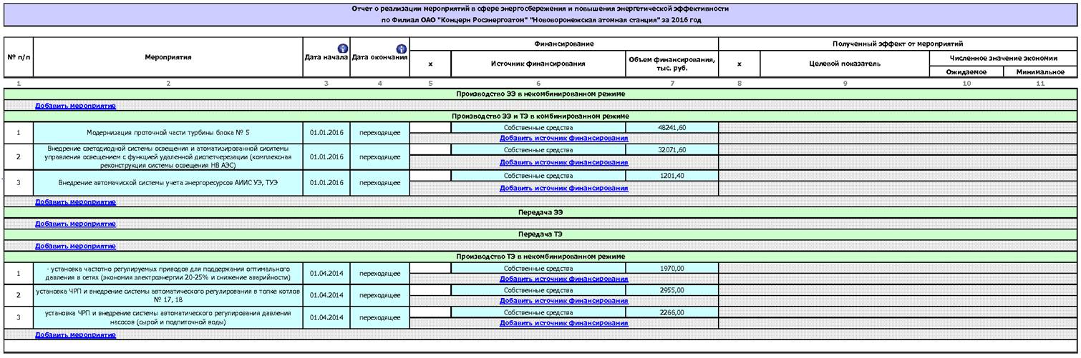
Task: Select переходящее end date of turbine modernization row
Action: coord(379,133)
